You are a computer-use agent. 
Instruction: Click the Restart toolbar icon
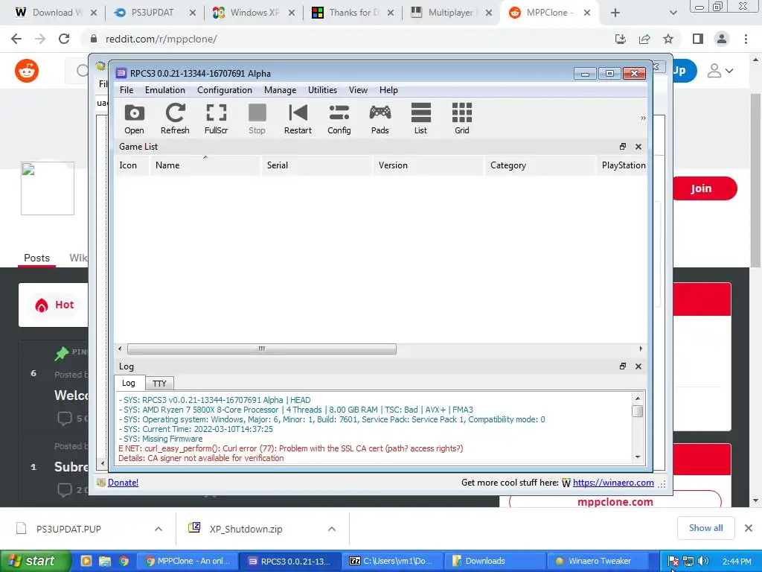coord(298,118)
